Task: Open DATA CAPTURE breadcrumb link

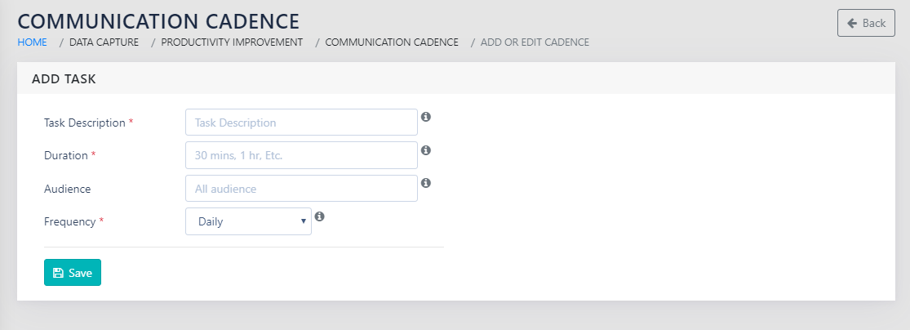Action: coord(104,42)
